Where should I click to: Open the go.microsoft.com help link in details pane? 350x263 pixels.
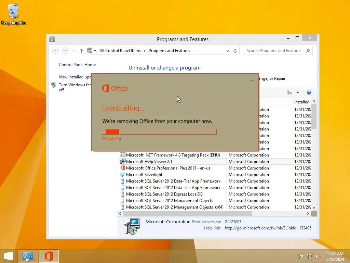tap(268, 228)
